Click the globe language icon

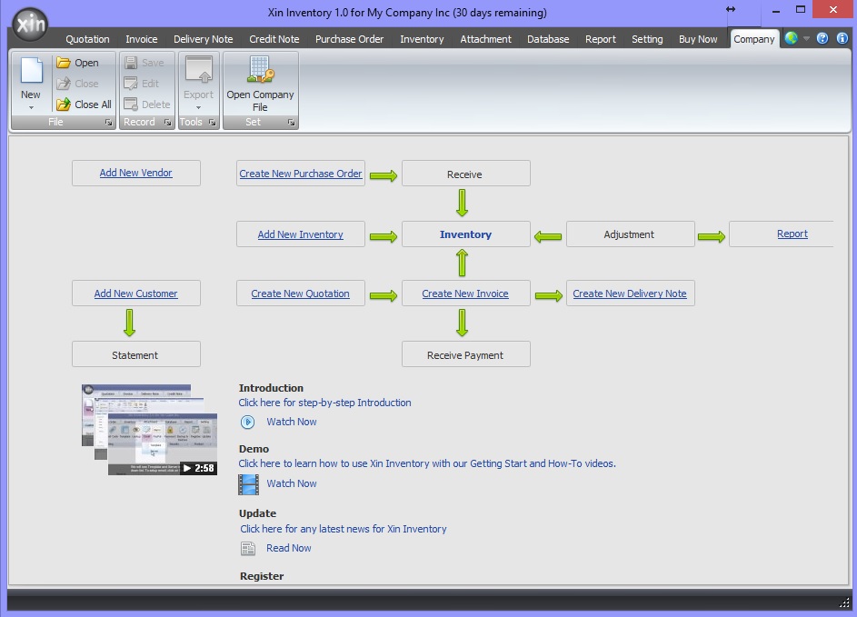(x=791, y=39)
